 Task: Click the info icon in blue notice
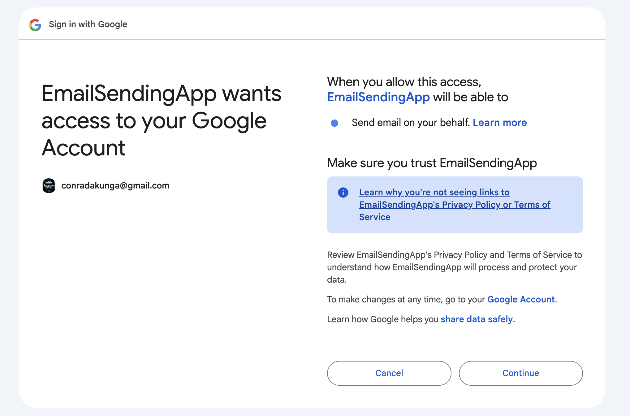343,193
